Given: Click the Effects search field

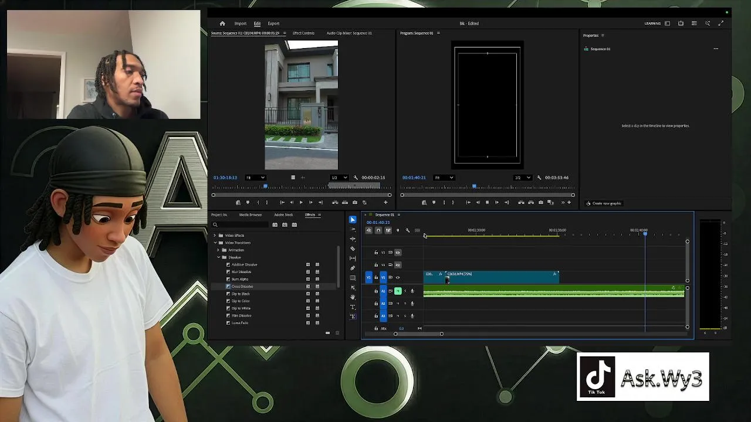Looking at the screenshot, I should (x=241, y=224).
